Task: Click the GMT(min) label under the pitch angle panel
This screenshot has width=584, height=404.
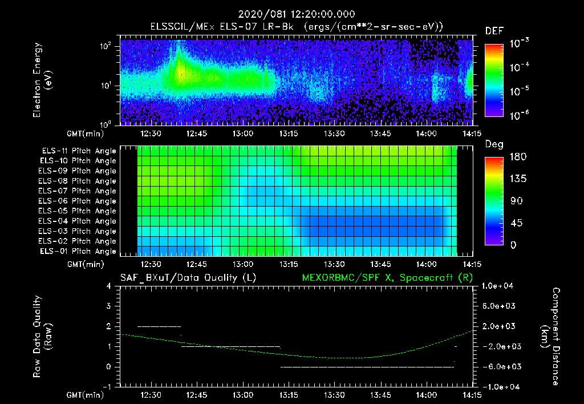Action: coord(86,265)
